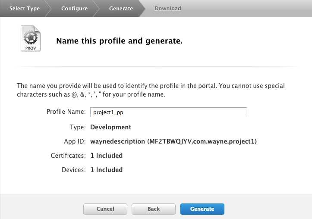Click the Profile Name label
Image resolution: width=312 pixels, height=219 pixels.
pyautogui.click(x=66, y=112)
